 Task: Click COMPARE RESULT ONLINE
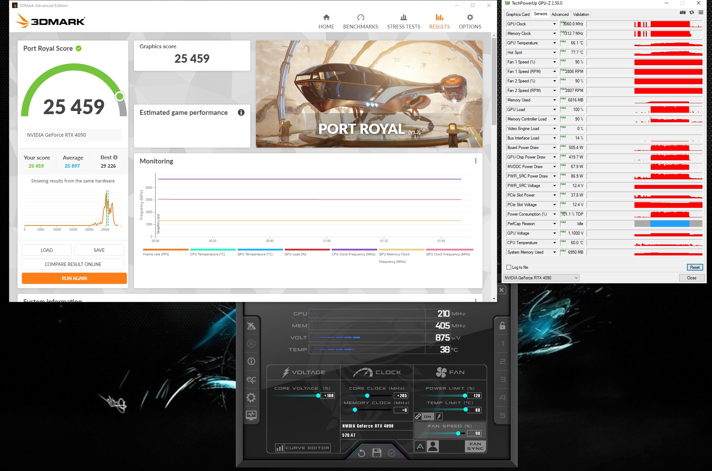point(73,264)
